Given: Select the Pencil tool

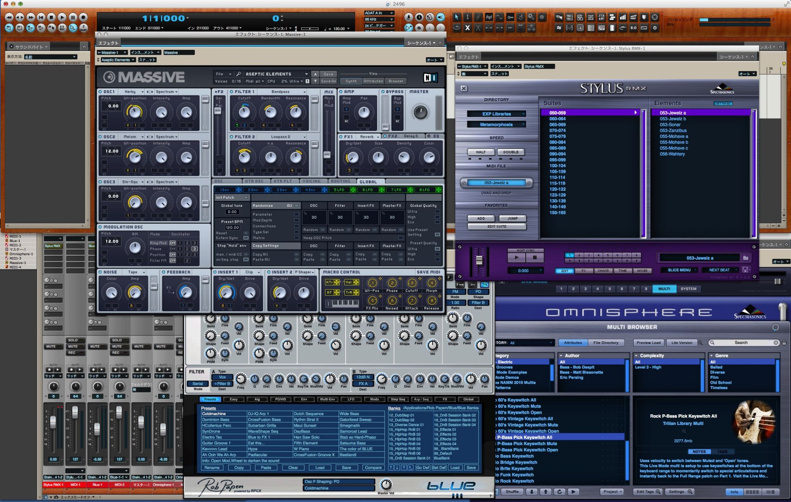Looking at the screenshot, I should 478,17.
